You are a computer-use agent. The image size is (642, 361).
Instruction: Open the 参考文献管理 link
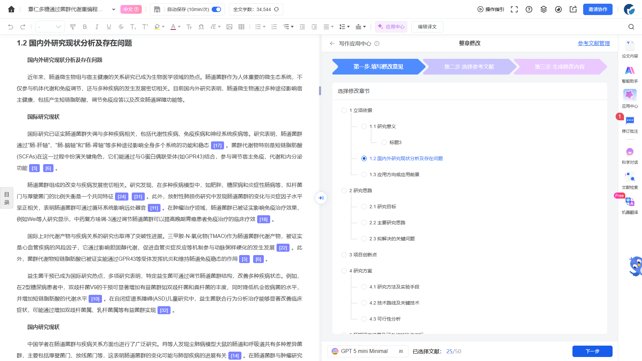[594, 43]
